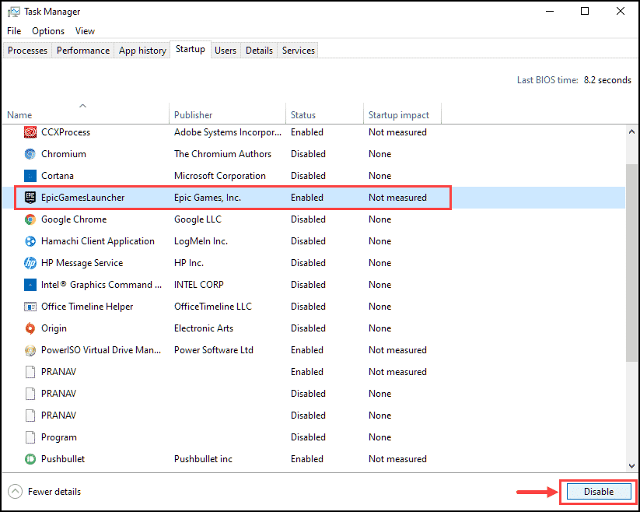Image resolution: width=640 pixels, height=512 pixels.
Task: Click the HP Inc. publisher cell
Action: [x=189, y=263]
